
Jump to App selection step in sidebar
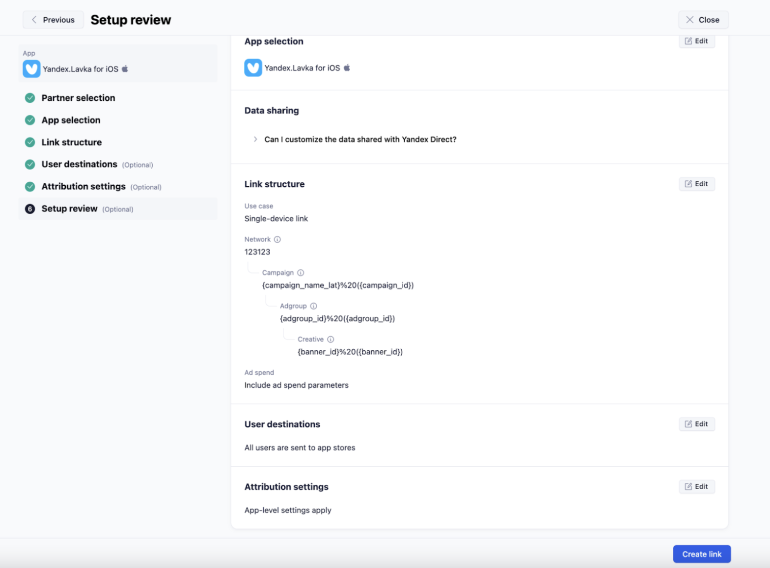click(x=71, y=120)
